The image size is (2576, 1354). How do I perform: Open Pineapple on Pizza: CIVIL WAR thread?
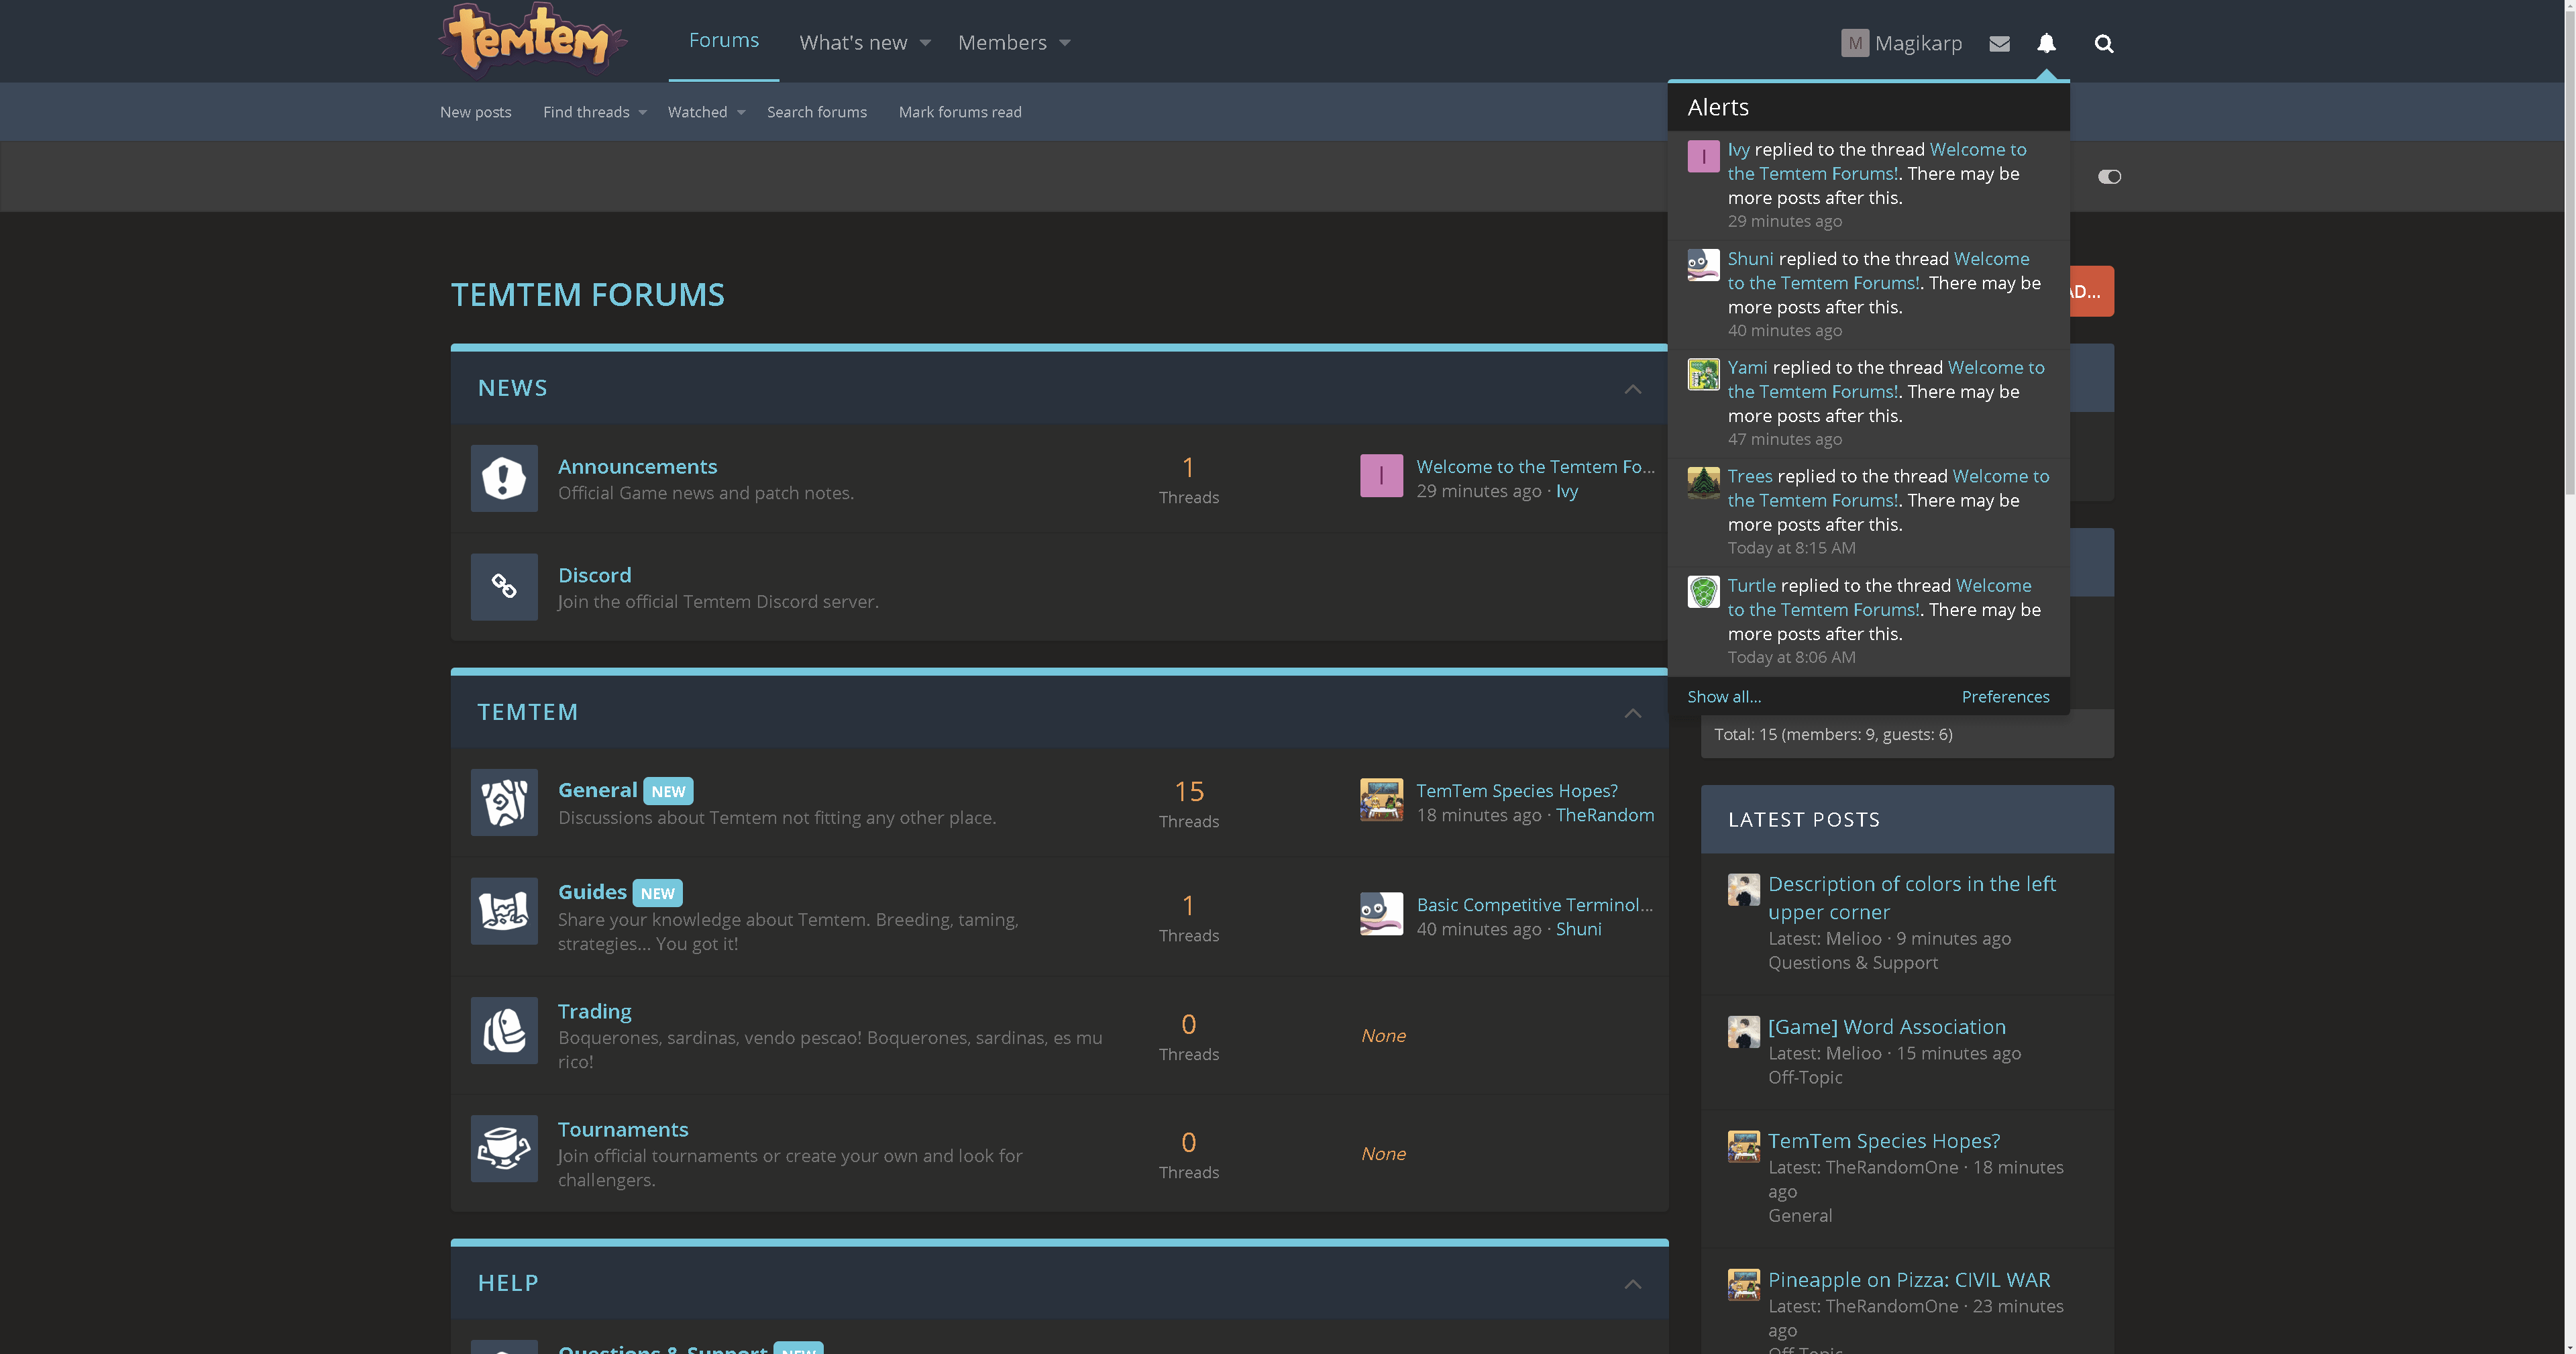(1909, 1280)
